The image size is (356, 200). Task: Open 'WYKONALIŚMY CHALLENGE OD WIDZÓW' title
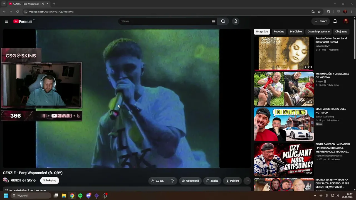tap(332, 76)
